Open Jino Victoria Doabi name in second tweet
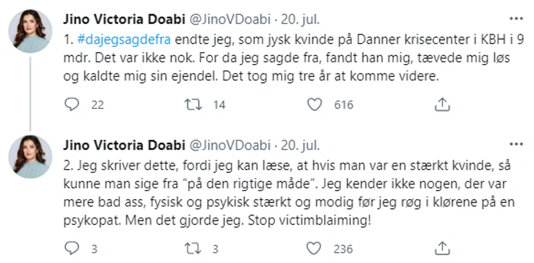Image resolution: width=534 pixels, height=263 pixels. pos(124,145)
